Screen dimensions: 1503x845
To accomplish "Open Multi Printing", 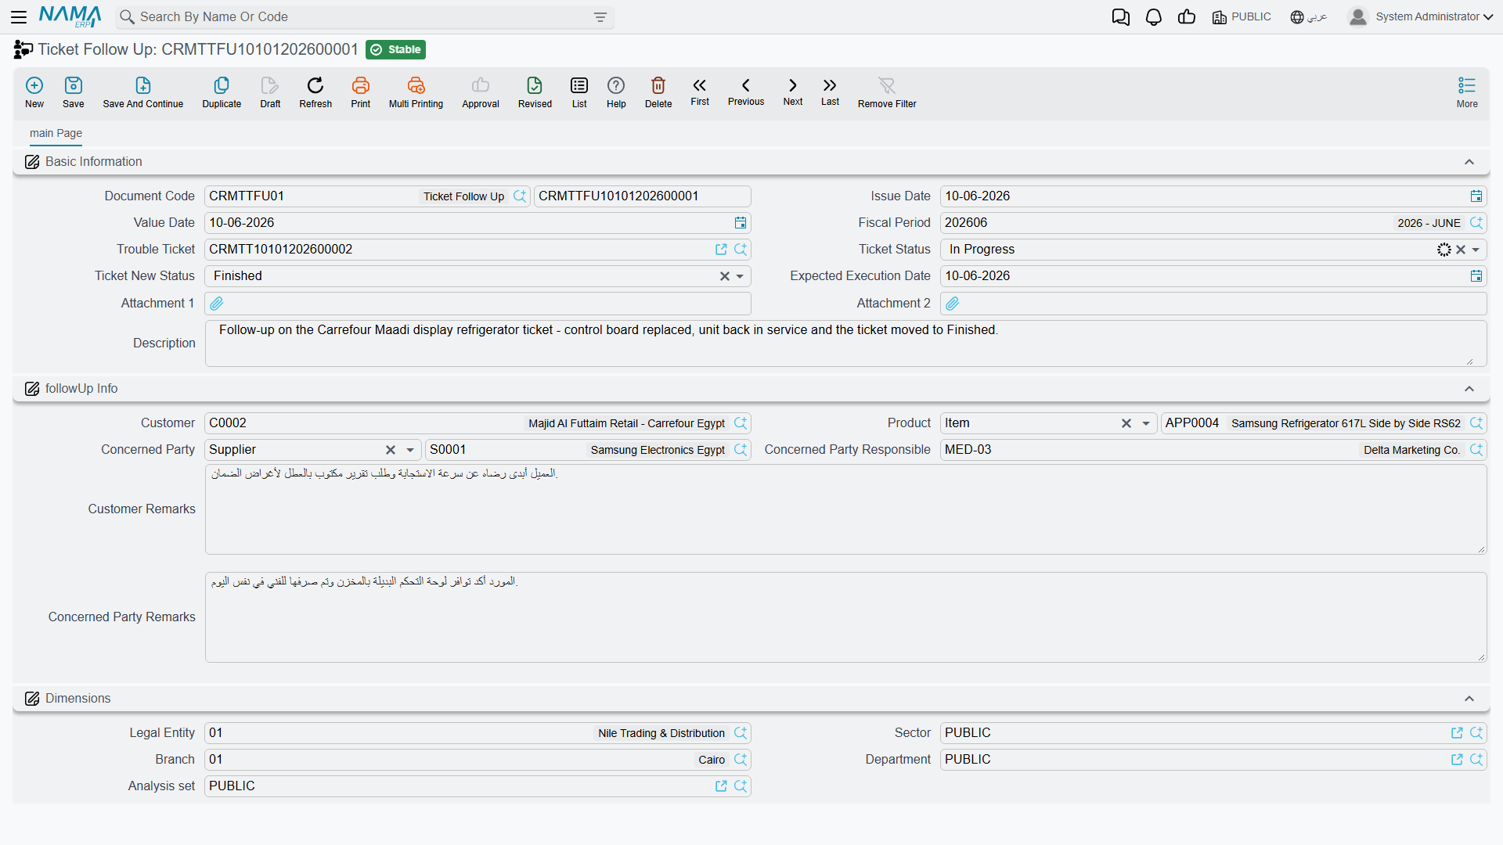I will (416, 92).
